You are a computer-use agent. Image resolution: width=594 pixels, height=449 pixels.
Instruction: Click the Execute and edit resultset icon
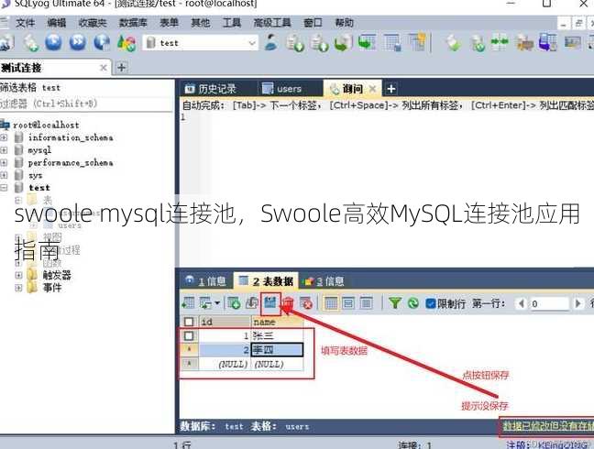click(x=102, y=42)
